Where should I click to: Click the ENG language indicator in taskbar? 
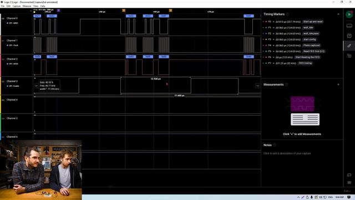point(331,197)
